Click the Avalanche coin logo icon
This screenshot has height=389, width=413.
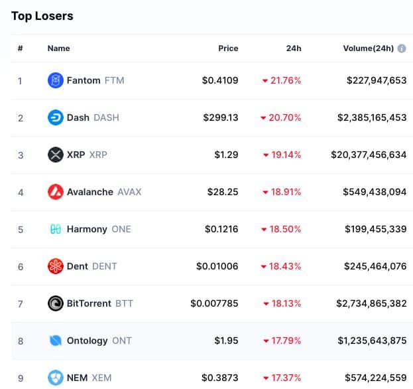click(56, 192)
